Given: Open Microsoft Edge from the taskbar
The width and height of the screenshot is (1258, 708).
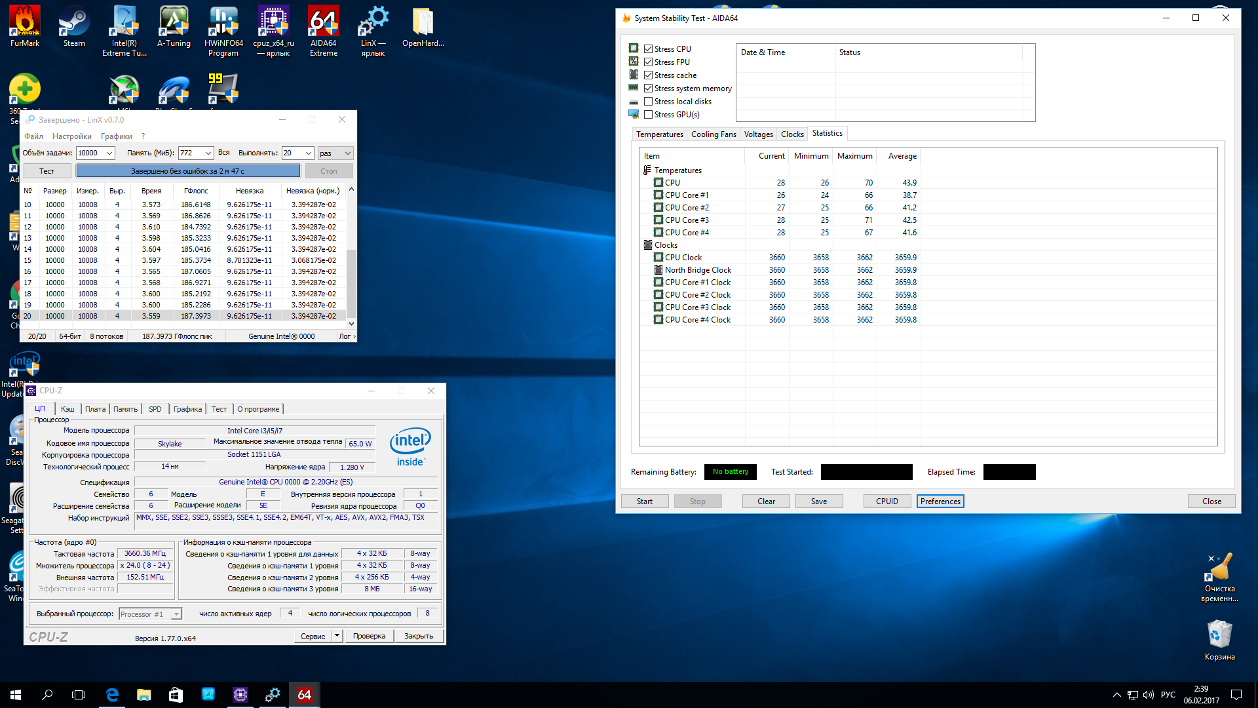Looking at the screenshot, I should [x=112, y=695].
